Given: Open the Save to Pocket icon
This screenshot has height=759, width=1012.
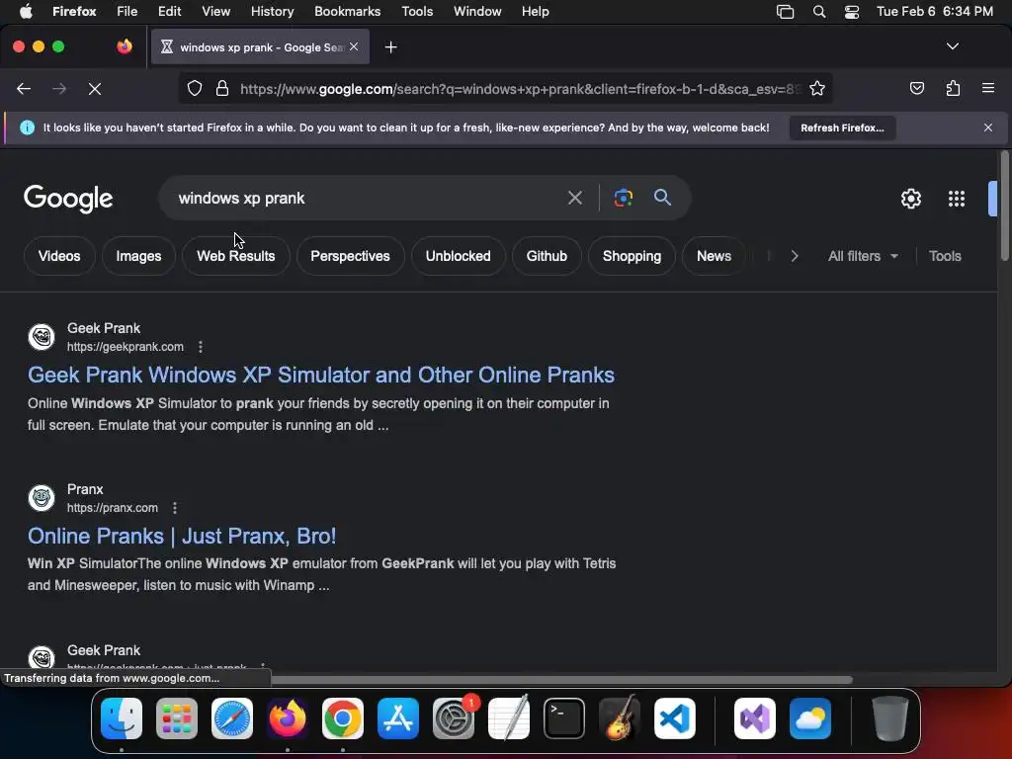Looking at the screenshot, I should (x=916, y=88).
